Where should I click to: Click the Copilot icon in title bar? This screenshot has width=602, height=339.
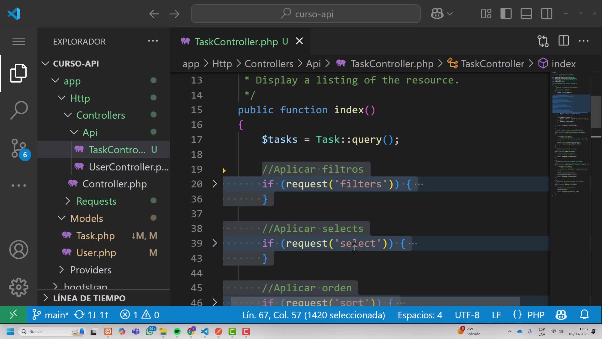pos(437,14)
